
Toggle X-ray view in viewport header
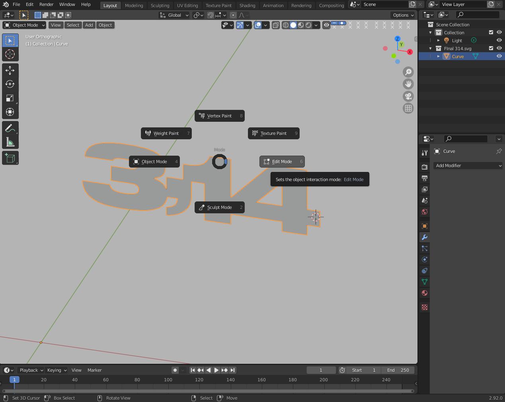276,25
